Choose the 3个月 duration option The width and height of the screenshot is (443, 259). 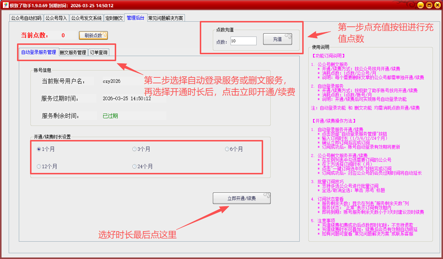pyautogui.click(x=134, y=149)
